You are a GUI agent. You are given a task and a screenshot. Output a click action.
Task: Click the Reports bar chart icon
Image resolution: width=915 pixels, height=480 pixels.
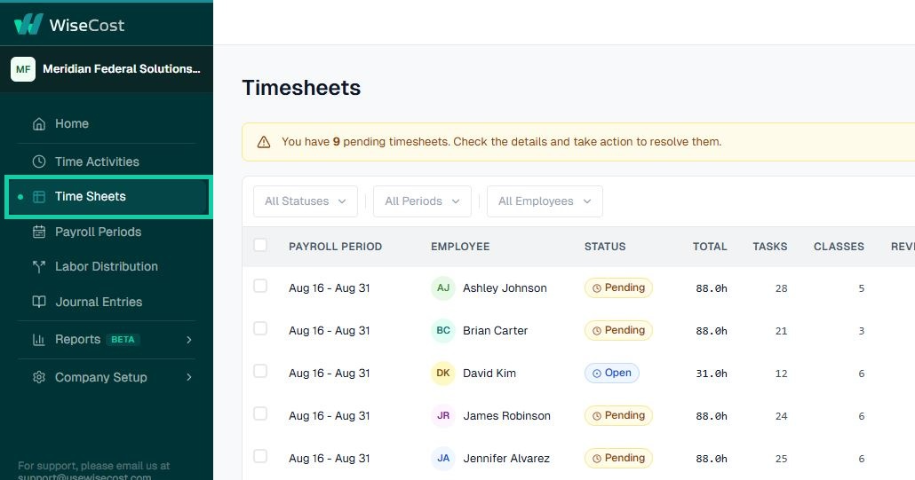click(39, 340)
